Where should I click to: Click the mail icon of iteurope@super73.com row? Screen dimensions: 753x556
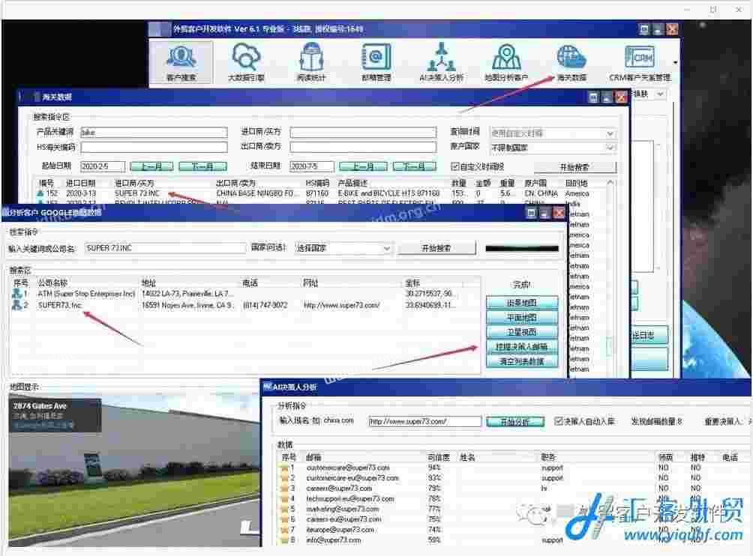pos(284,530)
